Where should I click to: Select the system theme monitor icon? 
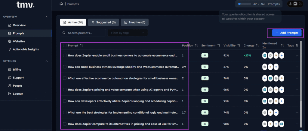(295, 4)
